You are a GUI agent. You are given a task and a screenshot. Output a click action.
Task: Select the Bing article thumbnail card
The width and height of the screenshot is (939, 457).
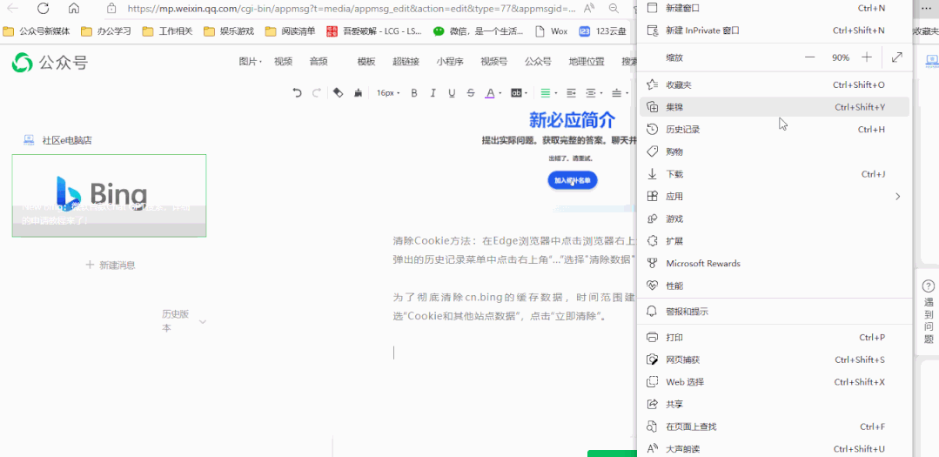coord(109,195)
